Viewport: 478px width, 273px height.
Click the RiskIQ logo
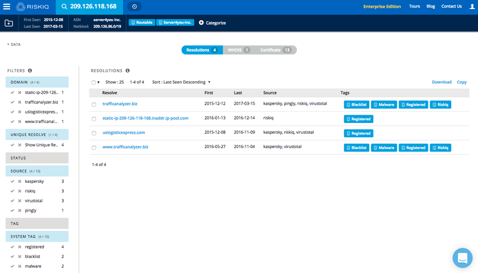32,7
